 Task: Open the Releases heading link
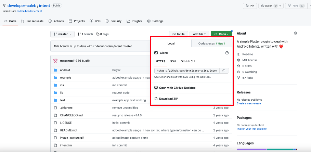[244, 92]
